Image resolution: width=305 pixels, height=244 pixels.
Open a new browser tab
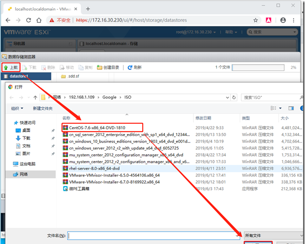pyautogui.click(x=88, y=9)
